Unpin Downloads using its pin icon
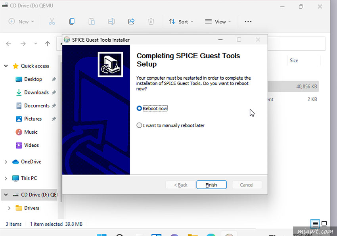Viewport: 337px width, 236px height. (x=54, y=92)
